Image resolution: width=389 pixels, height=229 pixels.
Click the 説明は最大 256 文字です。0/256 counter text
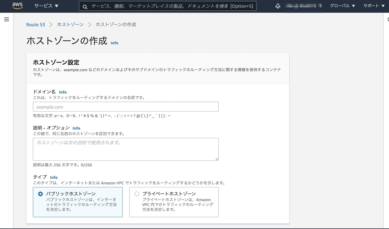(x=63, y=165)
